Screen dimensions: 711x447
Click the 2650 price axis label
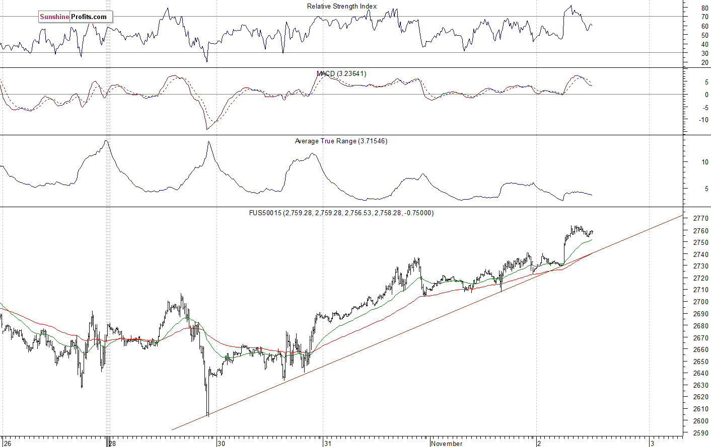[701, 362]
